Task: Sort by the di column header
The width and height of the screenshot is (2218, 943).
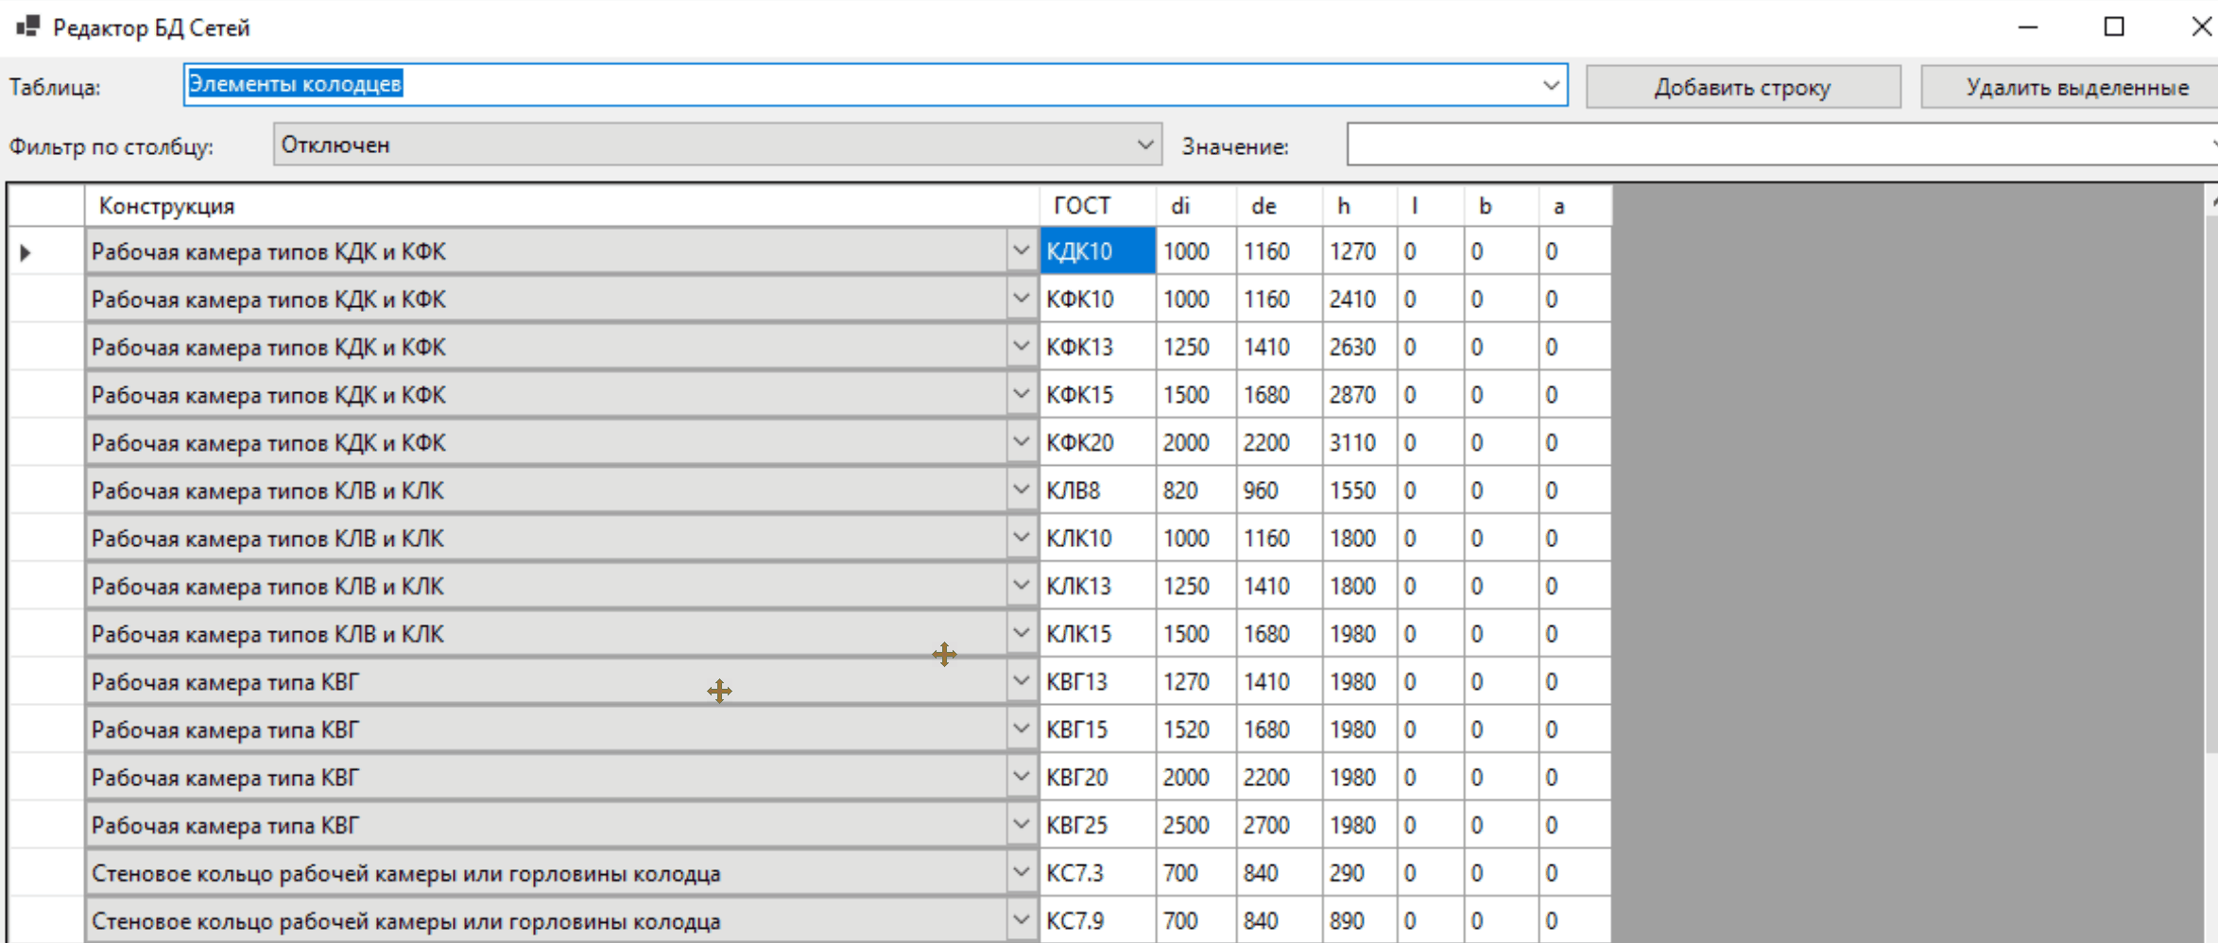Action: click(1195, 206)
